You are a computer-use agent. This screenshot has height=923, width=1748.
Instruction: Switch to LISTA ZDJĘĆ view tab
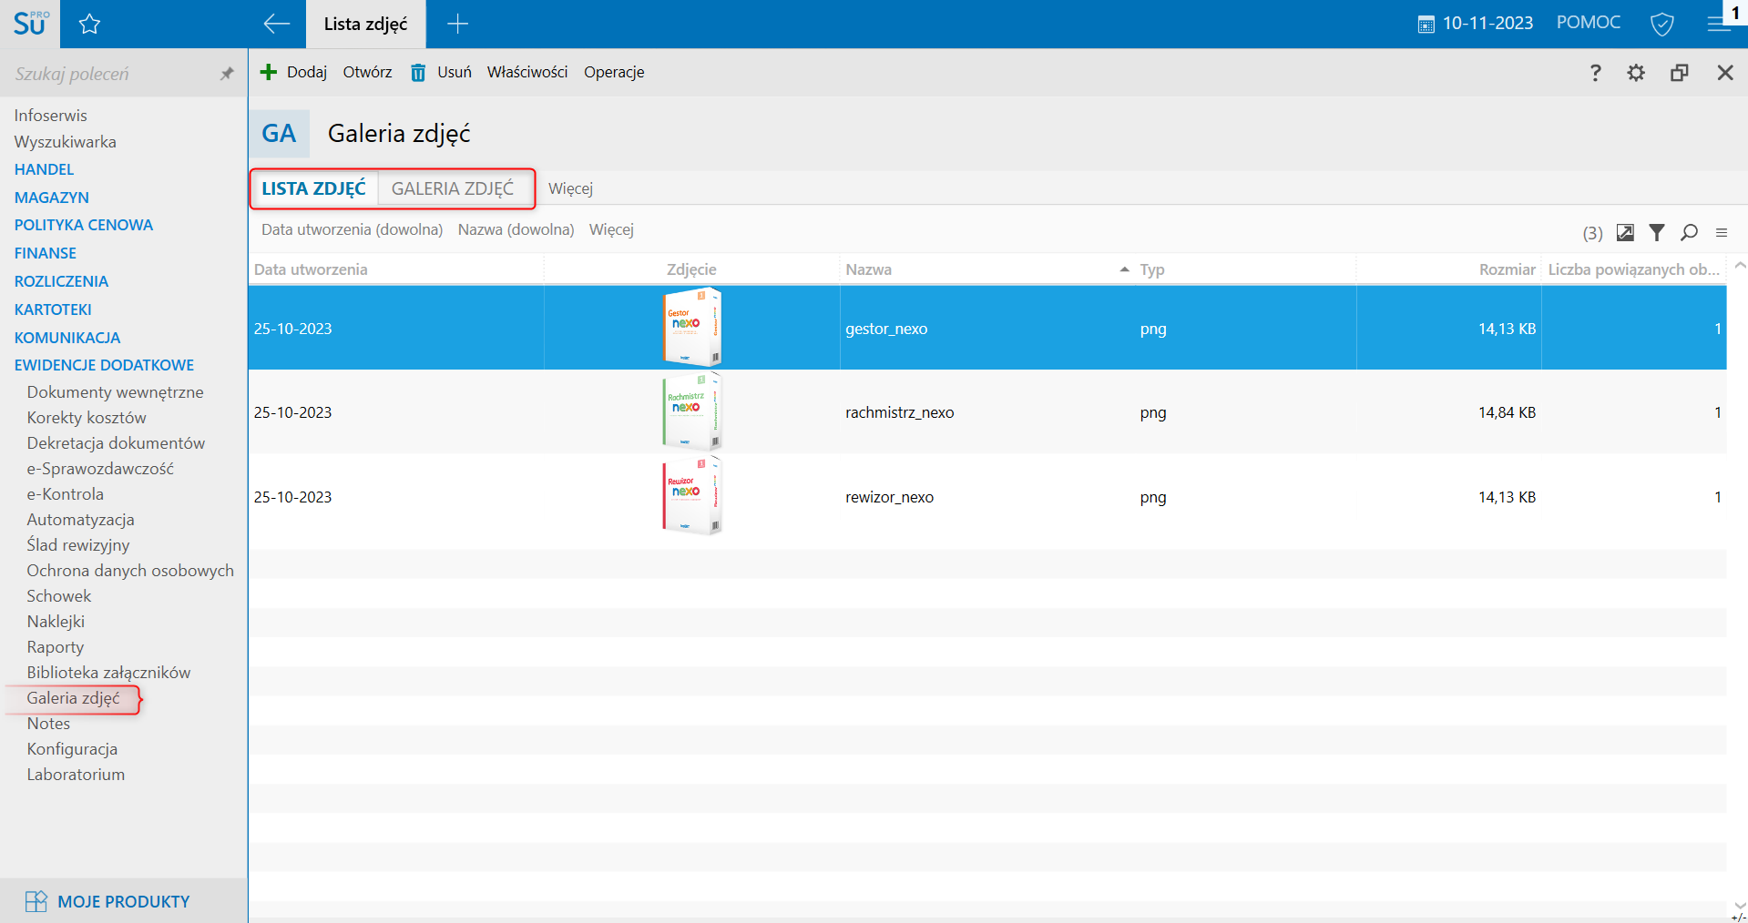[x=313, y=188]
